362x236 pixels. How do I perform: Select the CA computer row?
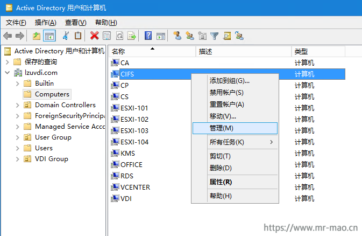tap(228, 63)
